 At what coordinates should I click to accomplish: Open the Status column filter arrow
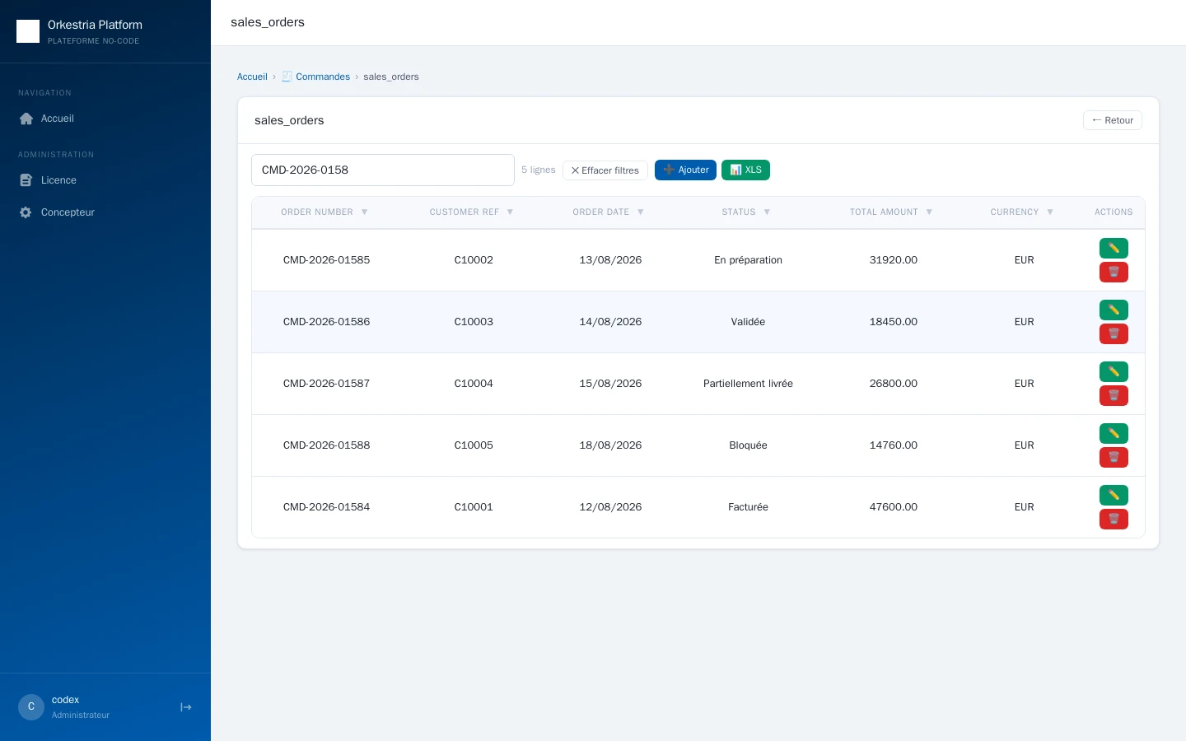click(x=767, y=212)
